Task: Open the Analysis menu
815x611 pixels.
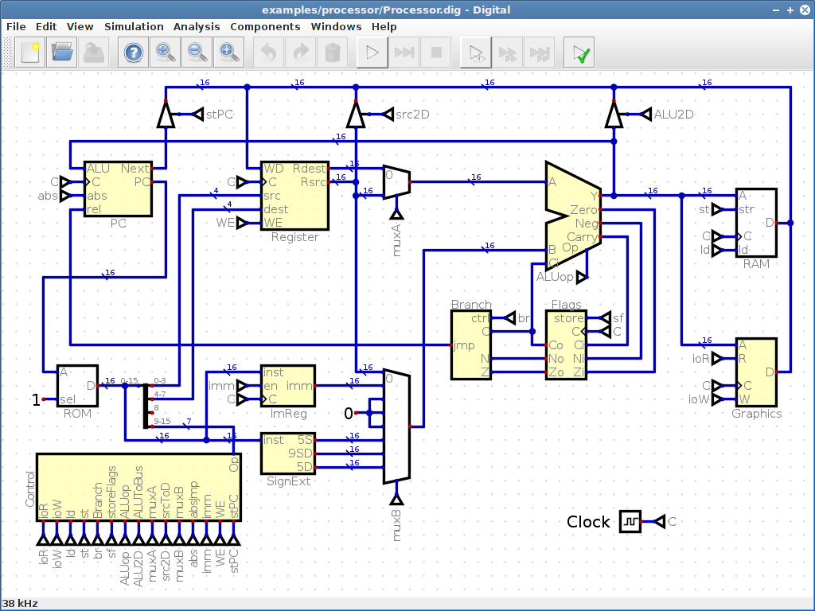Action: pyautogui.click(x=196, y=26)
